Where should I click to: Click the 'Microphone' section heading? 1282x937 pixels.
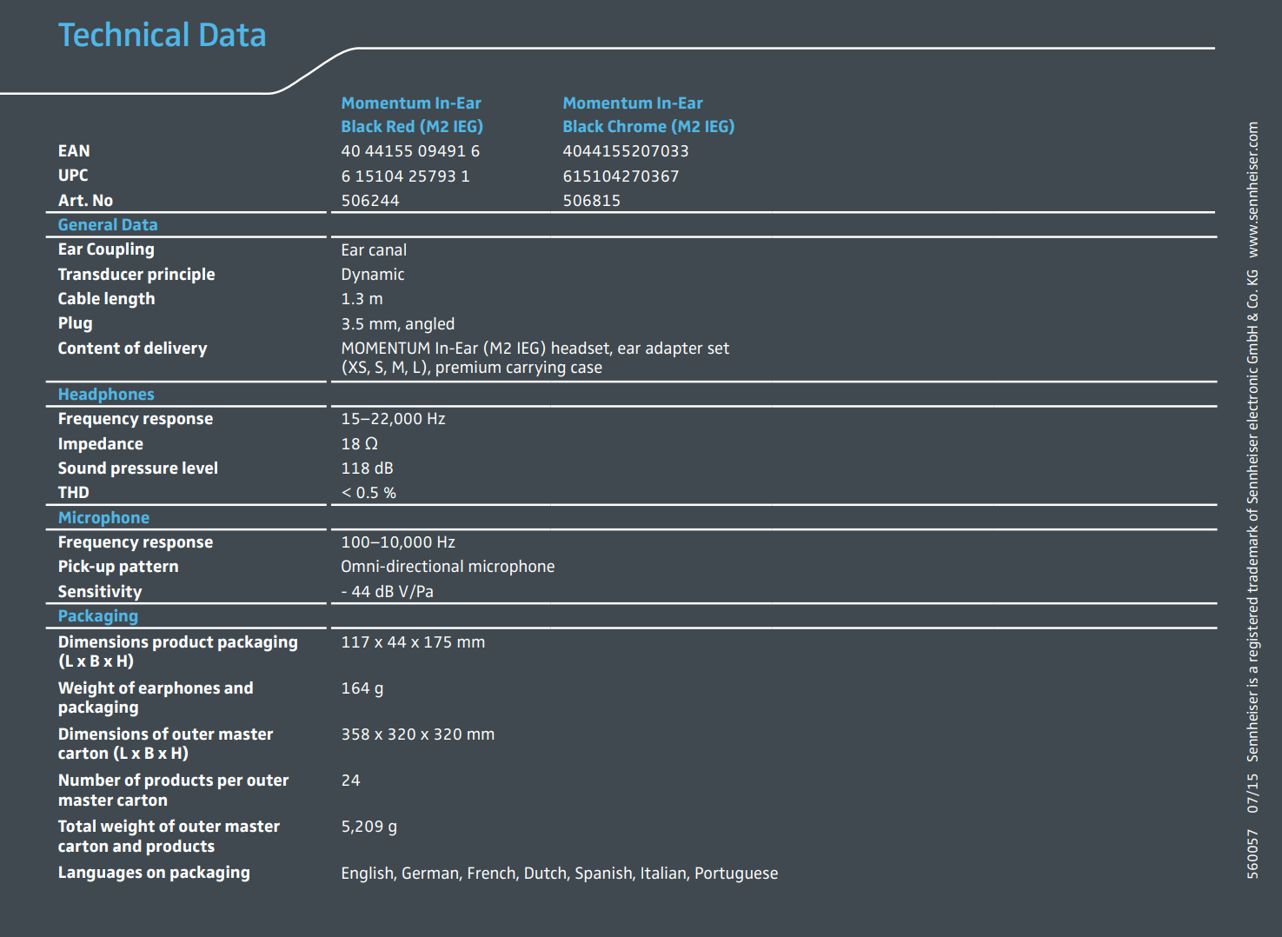point(103,518)
